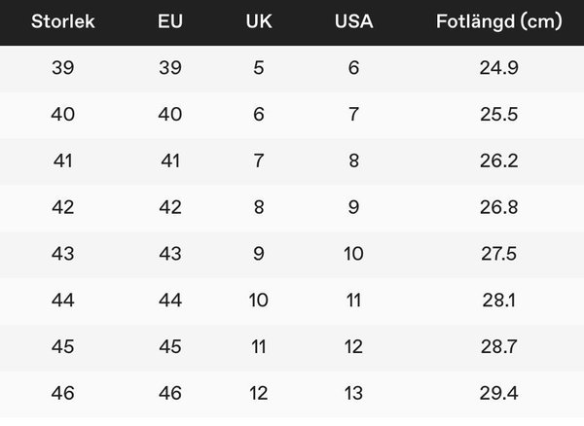Click foot length 24.9 cell
Image resolution: width=584 pixels, height=426 pixels.
click(499, 68)
